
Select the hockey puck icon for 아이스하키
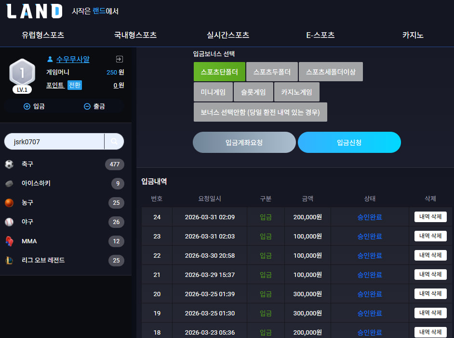tap(9, 184)
